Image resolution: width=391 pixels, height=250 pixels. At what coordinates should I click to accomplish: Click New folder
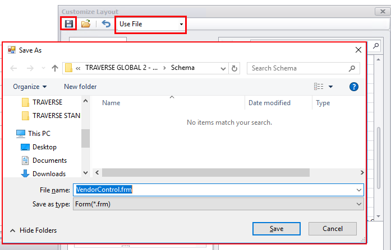80,86
